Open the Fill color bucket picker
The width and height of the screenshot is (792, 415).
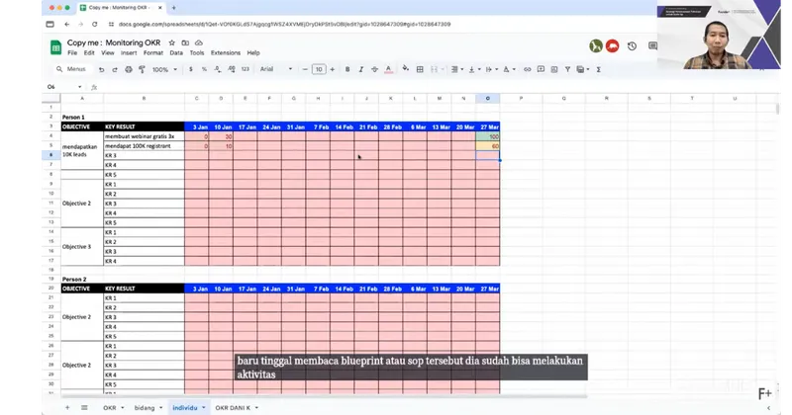coord(406,69)
